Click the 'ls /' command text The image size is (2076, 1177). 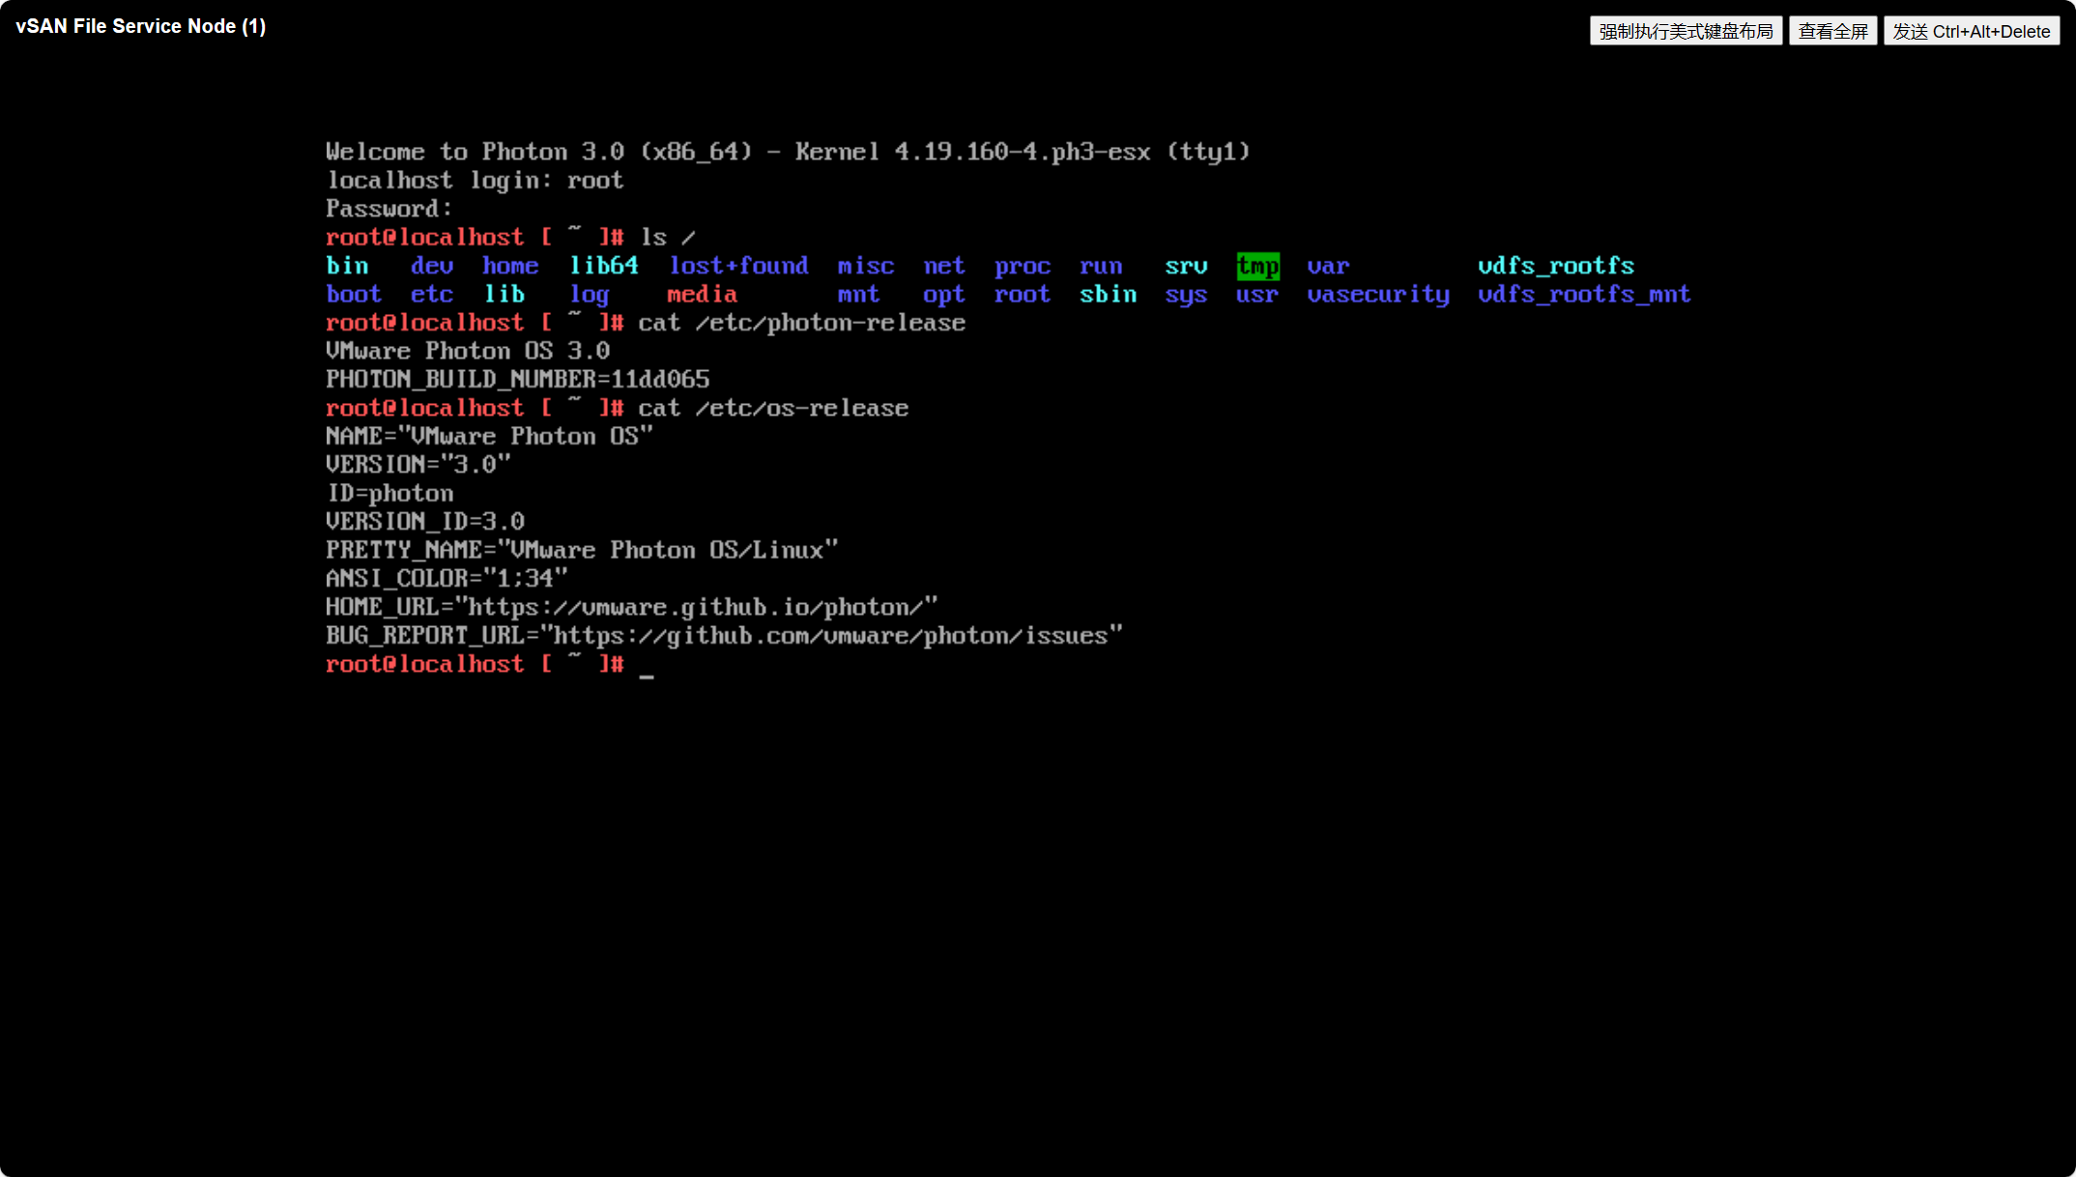pyautogui.click(x=668, y=238)
